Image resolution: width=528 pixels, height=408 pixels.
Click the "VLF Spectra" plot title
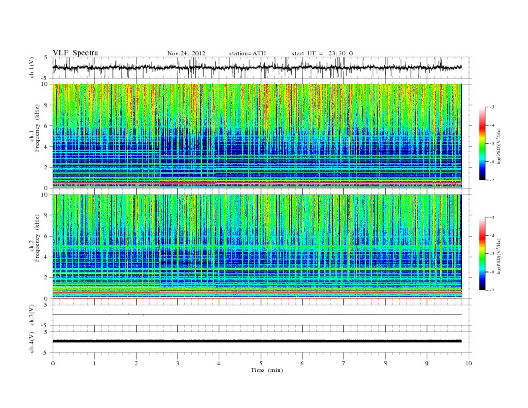[x=75, y=53]
